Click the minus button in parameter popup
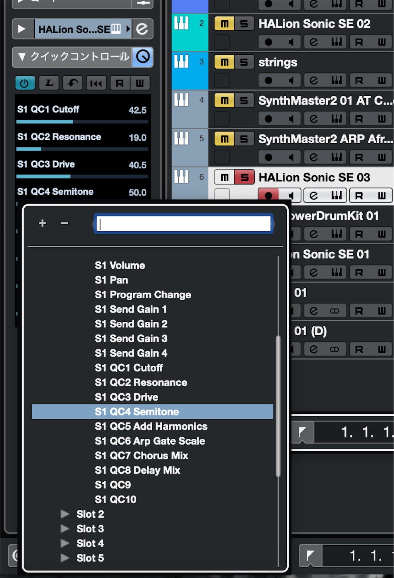Screen dimensions: 394x578 tap(64, 223)
